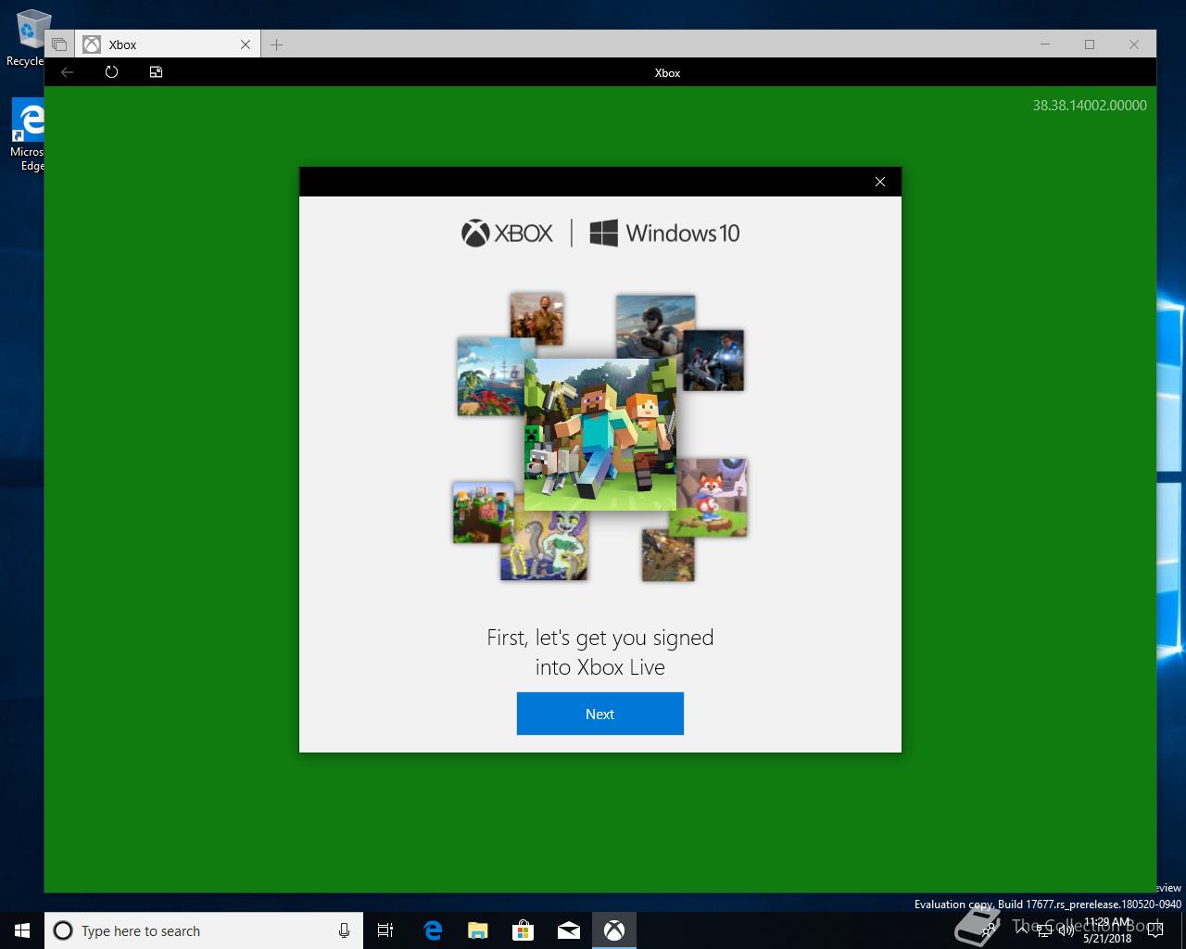Activate the Cortana microphone icon
The height and width of the screenshot is (949, 1186).
point(344,930)
